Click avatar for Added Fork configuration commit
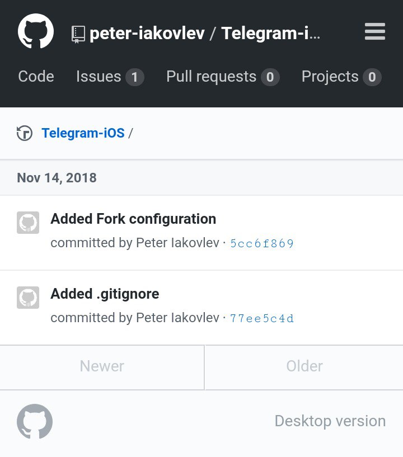The width and height of the screenshot is (403, 457). click(28, 223)
